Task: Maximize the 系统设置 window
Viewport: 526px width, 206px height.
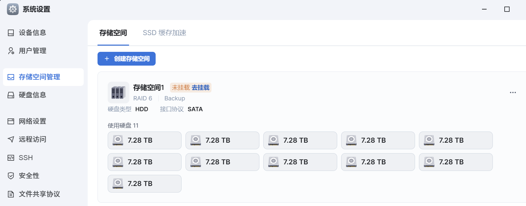Action: coord(507,9)
